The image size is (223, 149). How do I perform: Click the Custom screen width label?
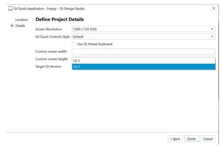click(51, 52)
